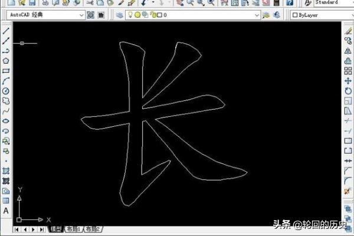The width and height of the screenshot is (354, 236).
Task: Click the Cut scissors icon
Action: 90,3
